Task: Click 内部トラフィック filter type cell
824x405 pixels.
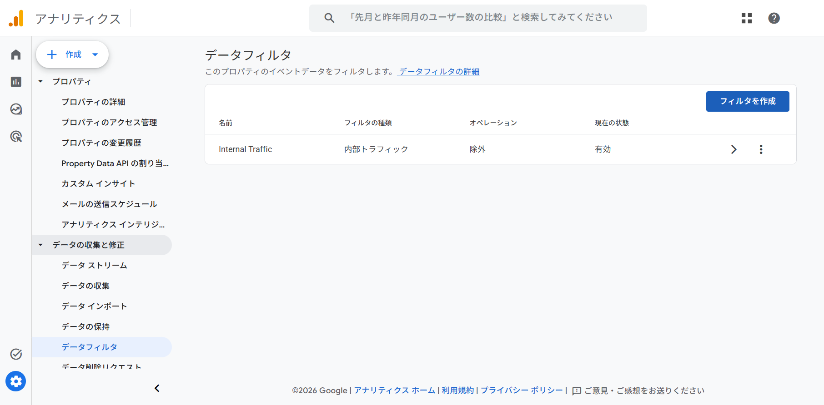Action: tap(376, 149)
